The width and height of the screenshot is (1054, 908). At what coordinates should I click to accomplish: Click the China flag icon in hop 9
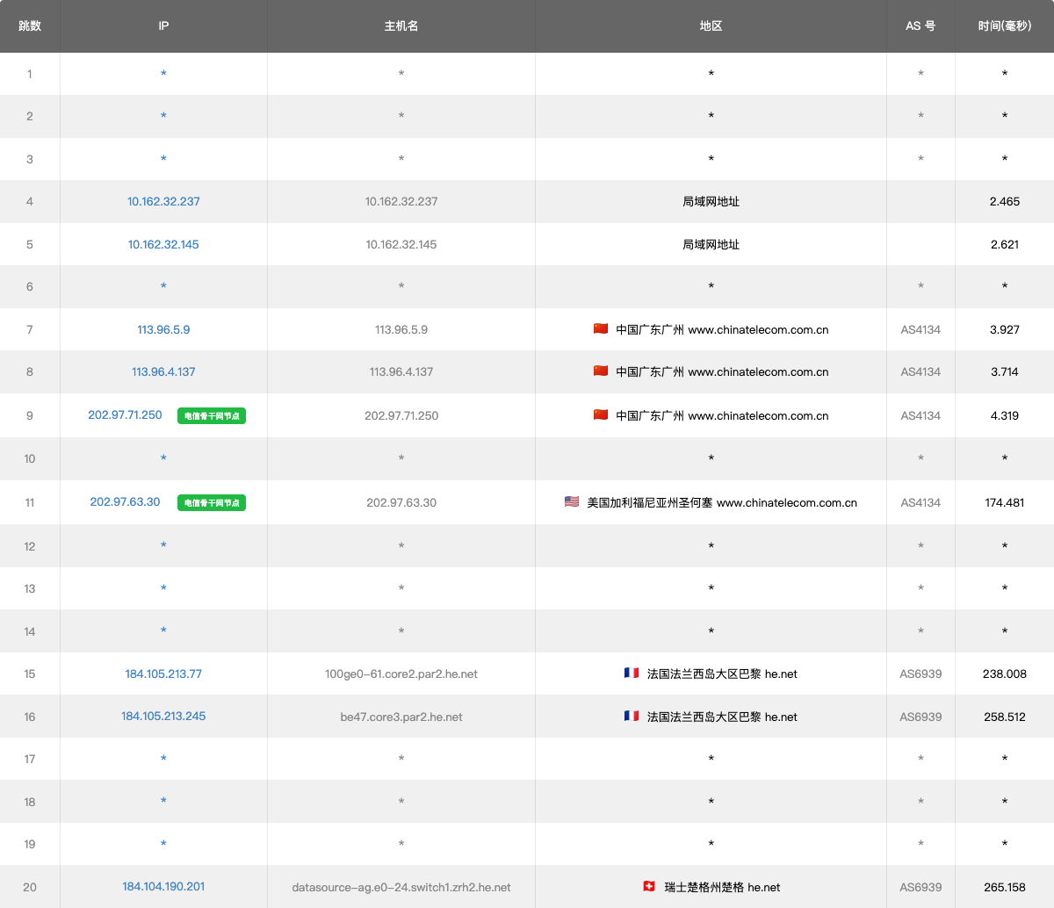click(601, 415)
